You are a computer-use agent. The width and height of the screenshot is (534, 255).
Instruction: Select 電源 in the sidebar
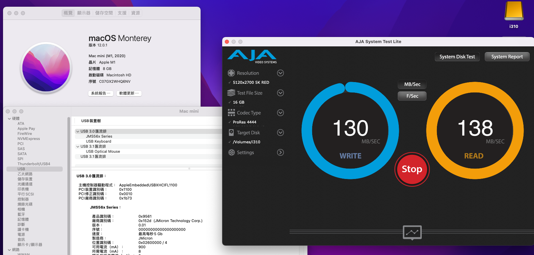pyautogui.click(x=21, y=234)
